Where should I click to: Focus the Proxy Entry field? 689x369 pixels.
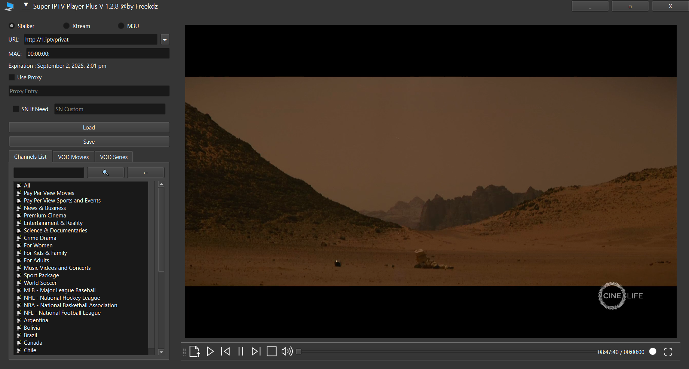89,91
